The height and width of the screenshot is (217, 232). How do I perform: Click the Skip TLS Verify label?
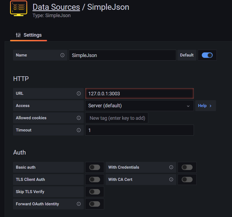tap(30, 191)
